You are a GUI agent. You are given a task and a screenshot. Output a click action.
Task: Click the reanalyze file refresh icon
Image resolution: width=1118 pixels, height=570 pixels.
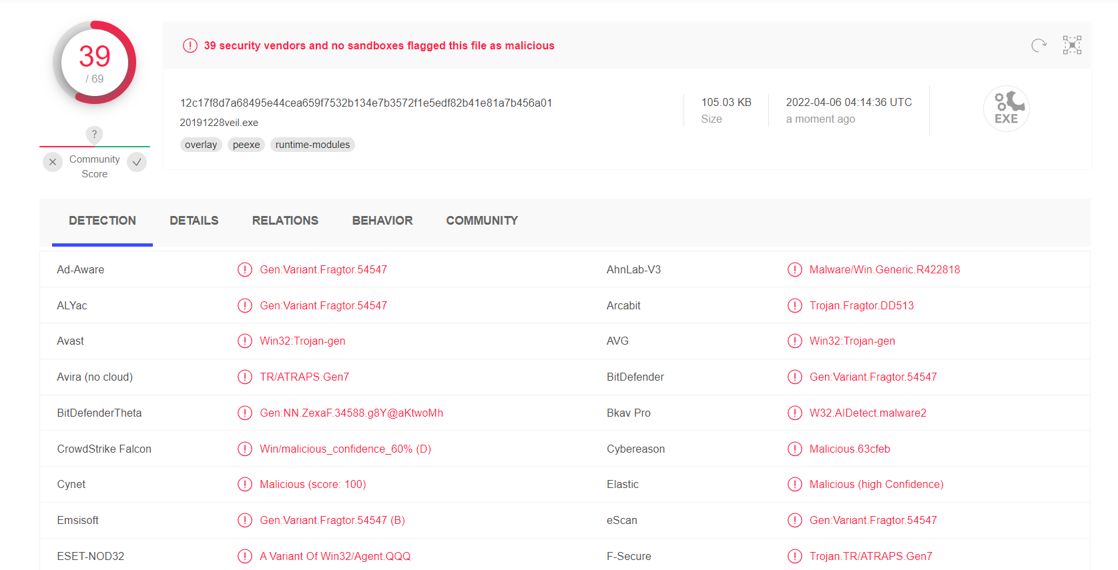click(1039, 45)
